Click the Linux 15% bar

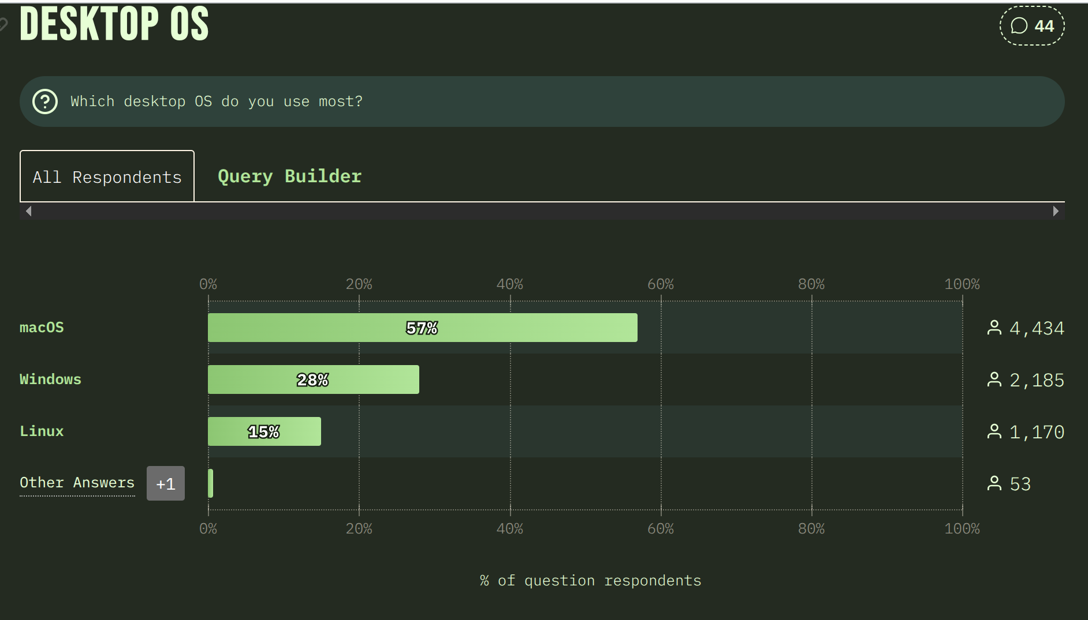point(264,431)
